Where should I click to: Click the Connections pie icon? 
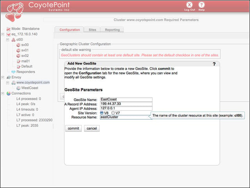click(x=9, y=93)
